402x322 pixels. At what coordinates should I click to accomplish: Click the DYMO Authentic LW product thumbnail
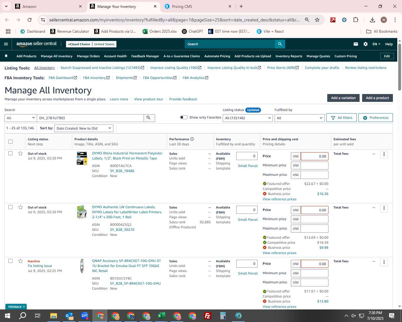pos(82,212)
